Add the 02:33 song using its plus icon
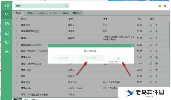171x100 pixels. point(157,82)
